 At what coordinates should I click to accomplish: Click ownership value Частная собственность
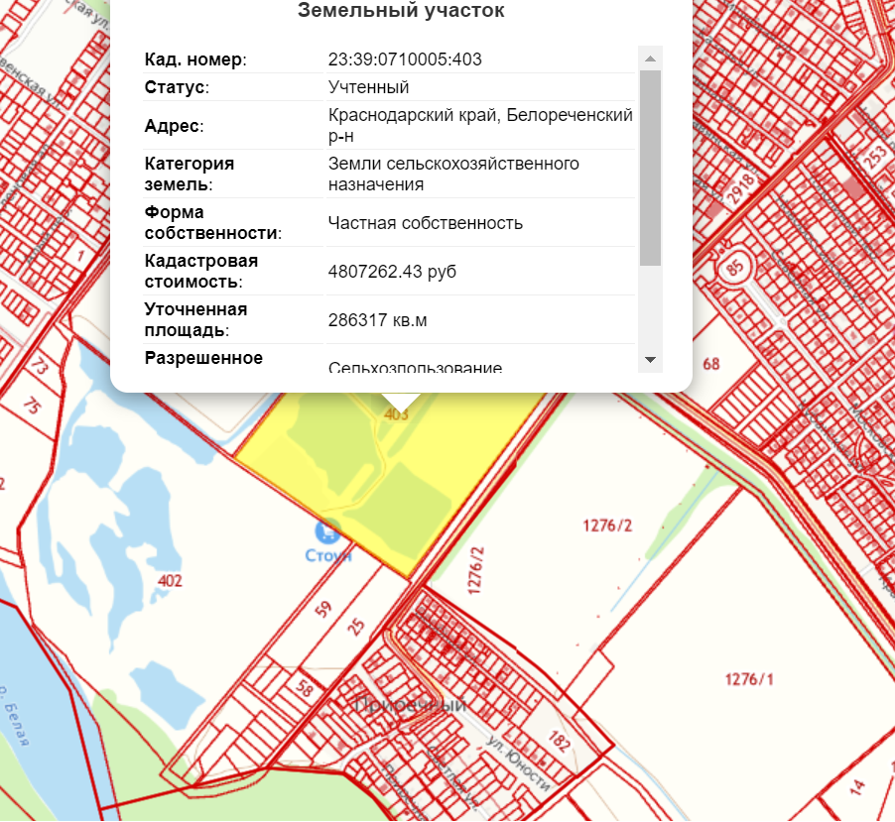426,223
